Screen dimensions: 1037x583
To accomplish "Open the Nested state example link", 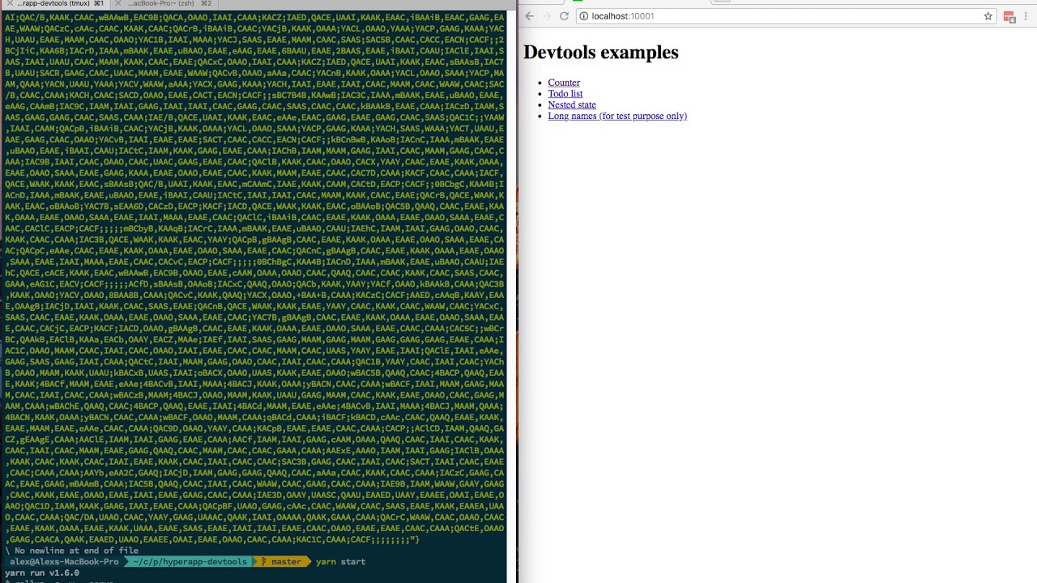I will pyautogui.click(x=572, y=104).
